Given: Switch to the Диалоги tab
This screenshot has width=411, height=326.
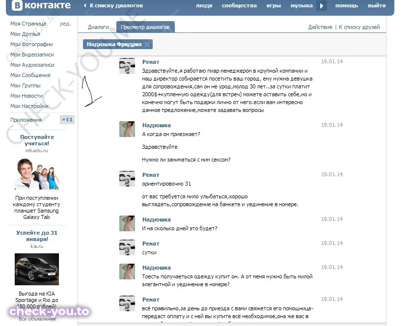Looking at the screenshot, I should pyautogui.click(x=98, y=27).
